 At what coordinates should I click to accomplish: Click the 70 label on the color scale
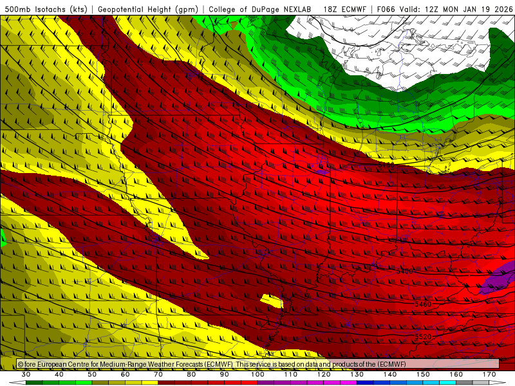(158, 374)
